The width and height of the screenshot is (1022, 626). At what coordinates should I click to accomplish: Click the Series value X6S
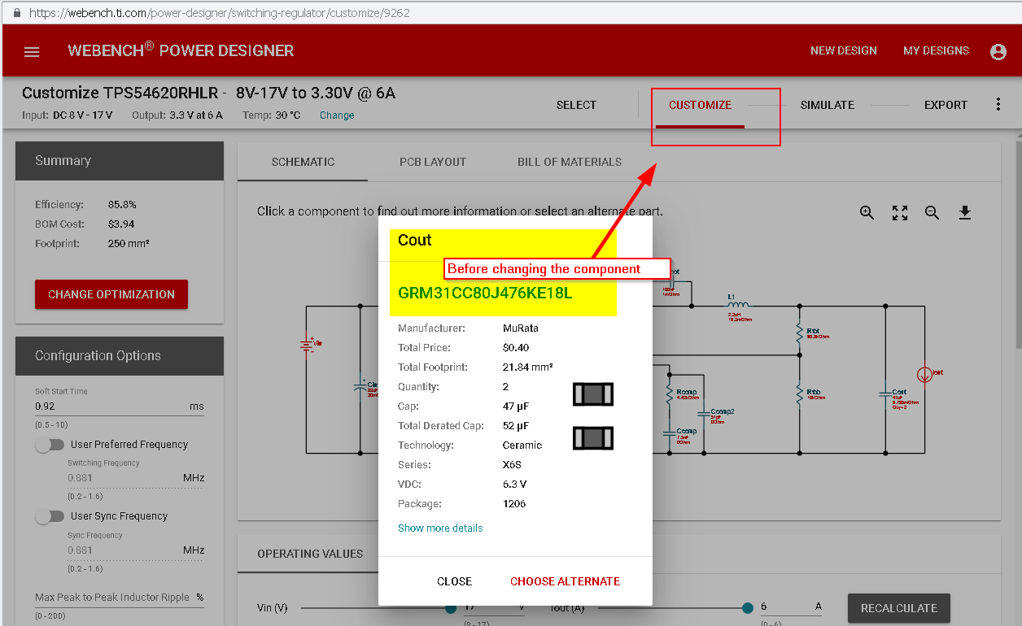(x=513, y=465)
